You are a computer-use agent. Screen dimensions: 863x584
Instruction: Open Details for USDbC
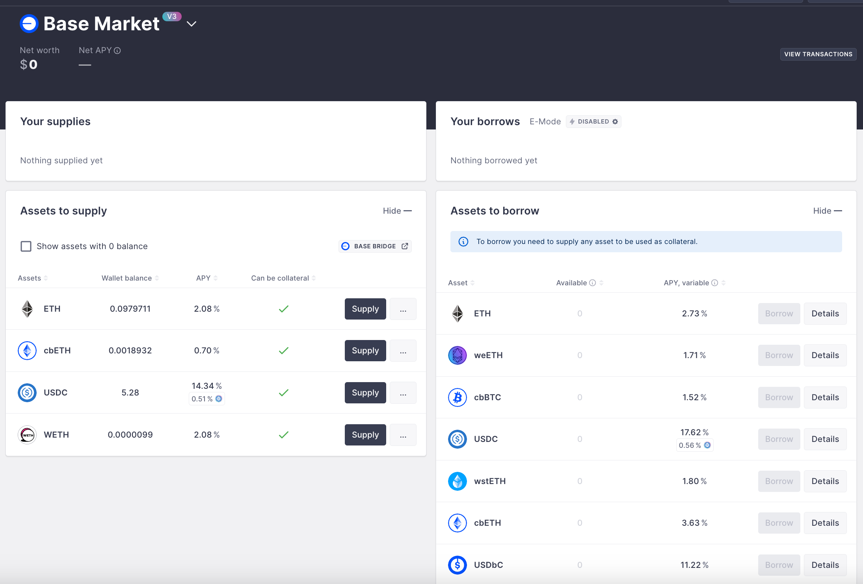click(825, 565)
